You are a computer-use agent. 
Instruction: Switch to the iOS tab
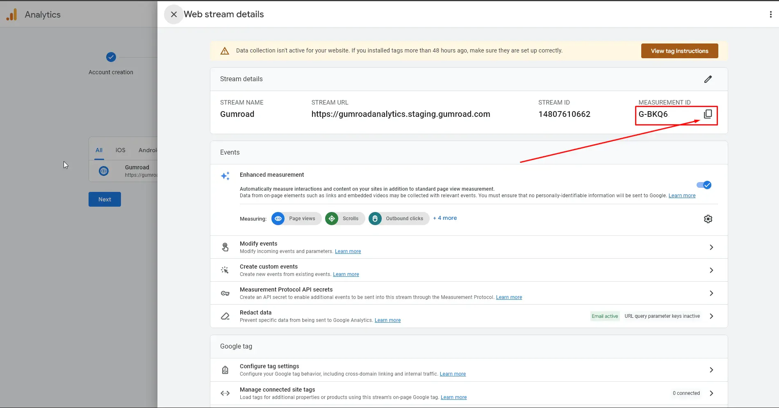click(x=121, y=150)
